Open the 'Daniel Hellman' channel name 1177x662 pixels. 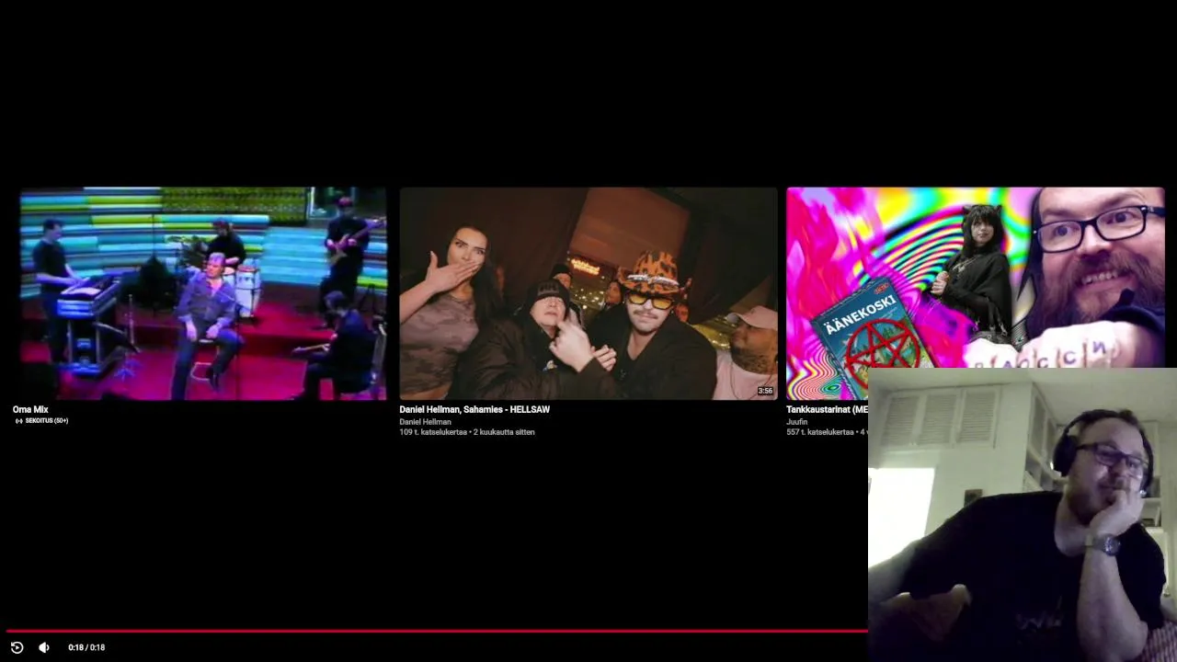425,422
